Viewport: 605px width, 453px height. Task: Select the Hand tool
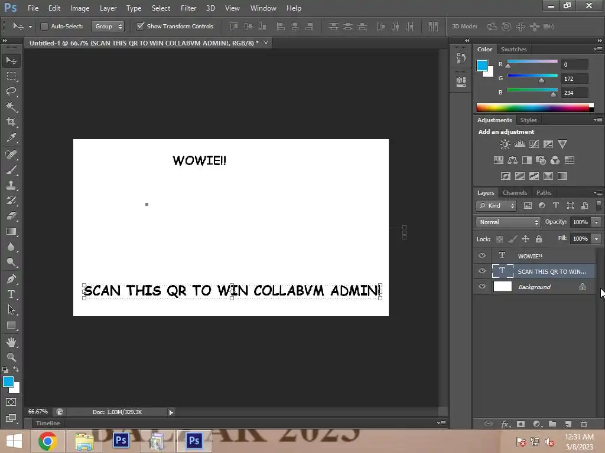11,342
